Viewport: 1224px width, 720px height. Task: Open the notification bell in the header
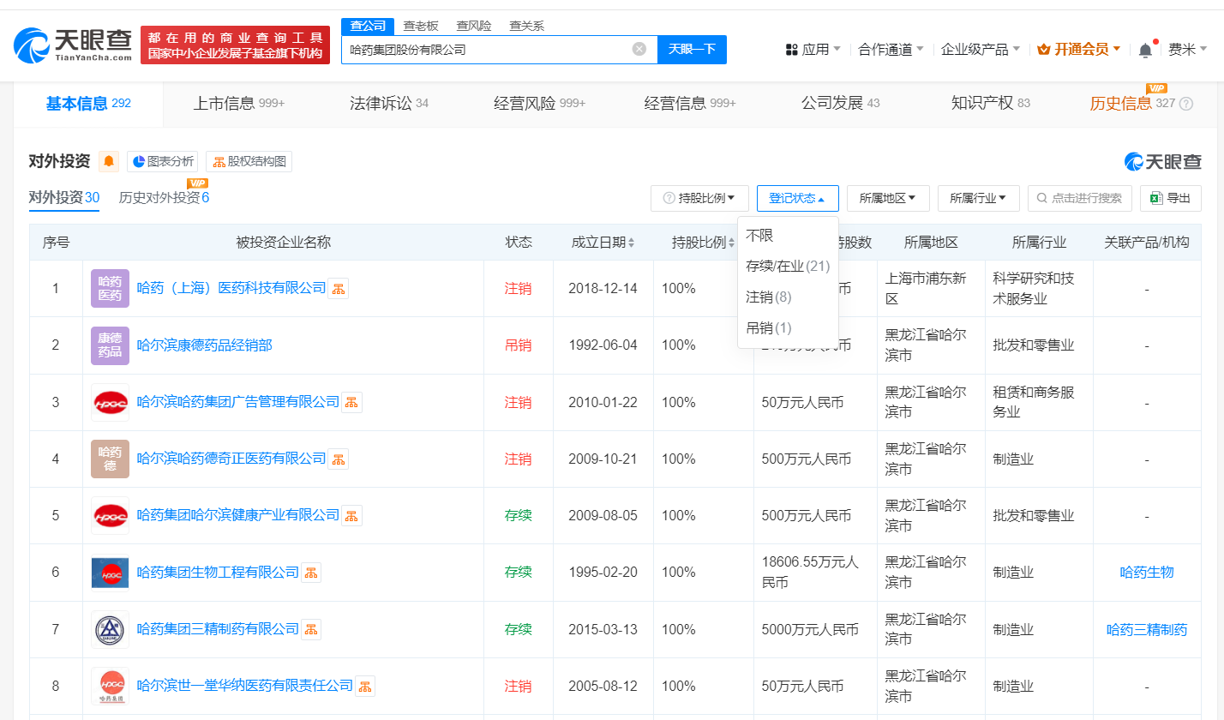1145,50
